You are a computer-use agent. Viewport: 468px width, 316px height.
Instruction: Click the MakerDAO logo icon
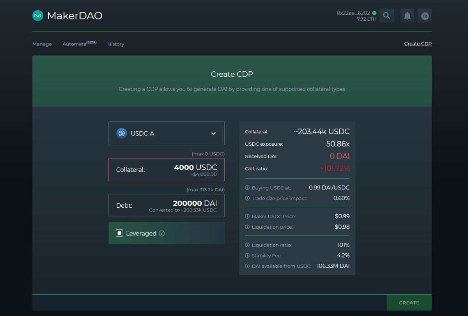(38, 16)
